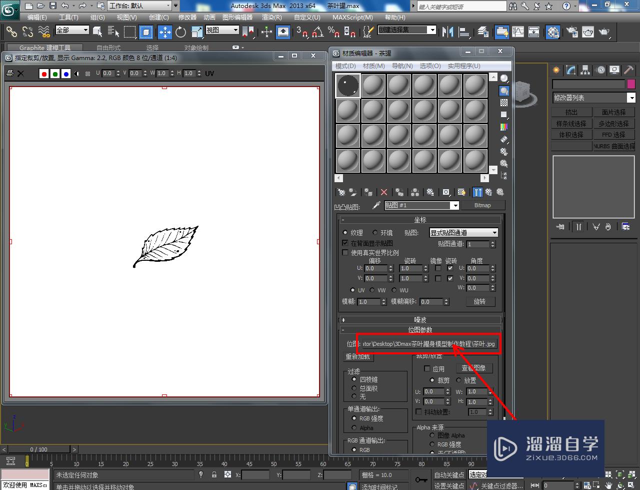Check the 应用 checkbox in crop section
Viewport: 640px width, 490px height.
[x=427, y=368]
